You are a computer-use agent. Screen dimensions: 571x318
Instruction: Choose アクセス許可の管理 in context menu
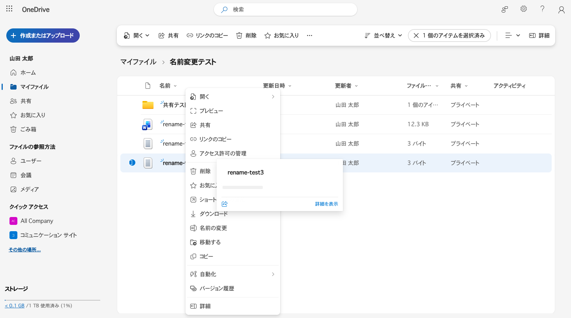tap(233, 153)
